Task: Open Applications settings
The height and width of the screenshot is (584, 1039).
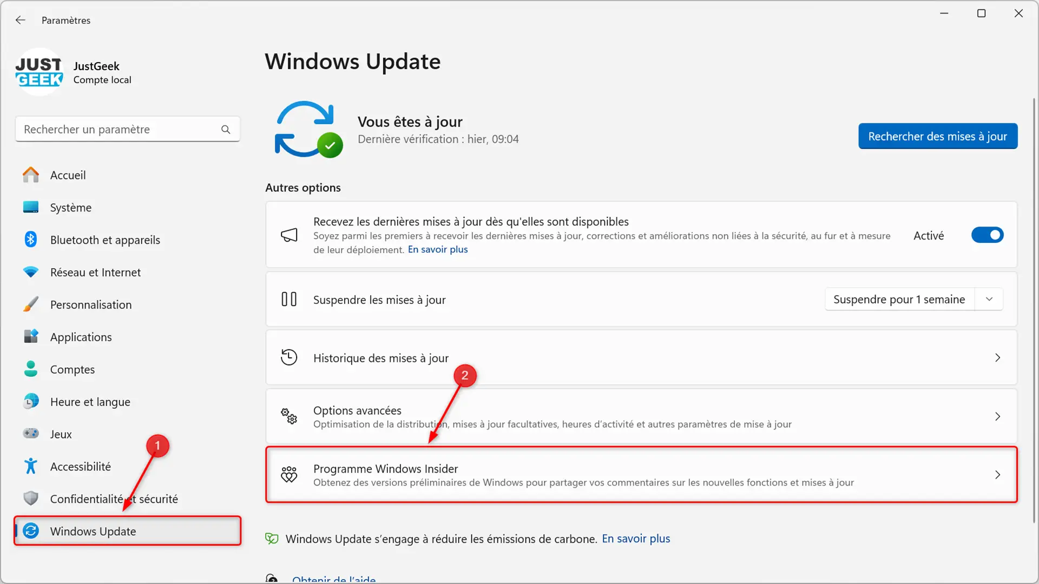Action: (128, 337)
